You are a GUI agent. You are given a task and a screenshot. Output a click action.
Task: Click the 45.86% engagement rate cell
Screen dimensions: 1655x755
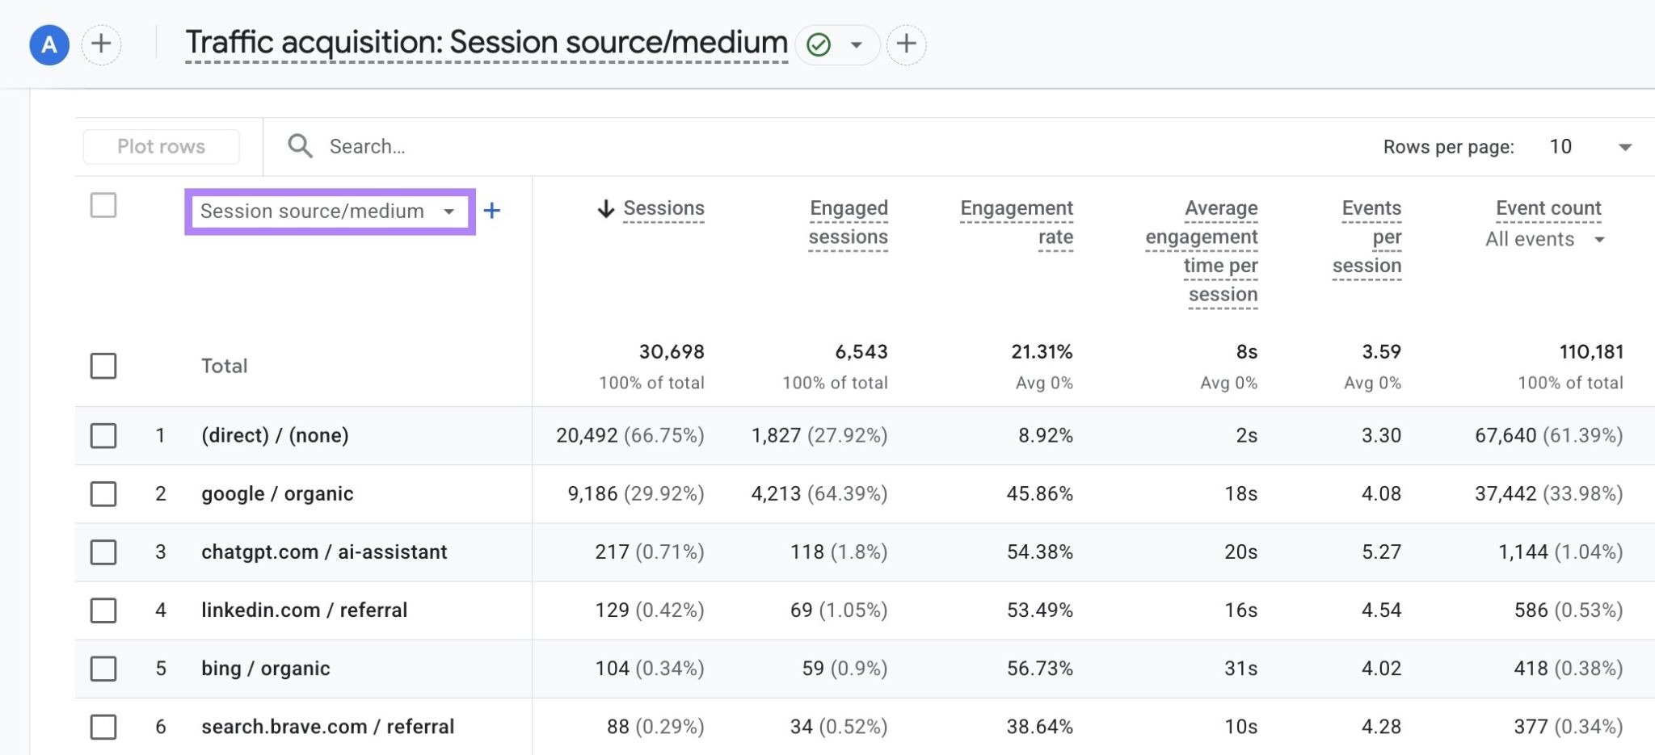(1039, 493)
